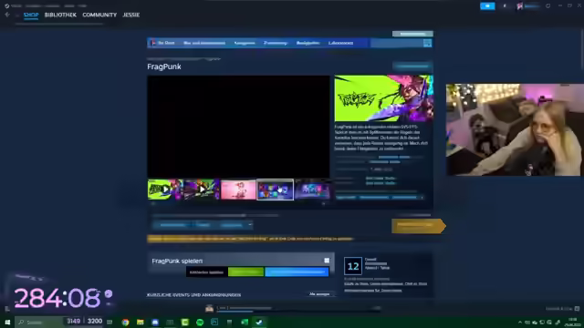Screen dimensions: 584x328
Task: Select the highlighted fourth screenshot thumbnail
Action: click(x=275, y=190)
